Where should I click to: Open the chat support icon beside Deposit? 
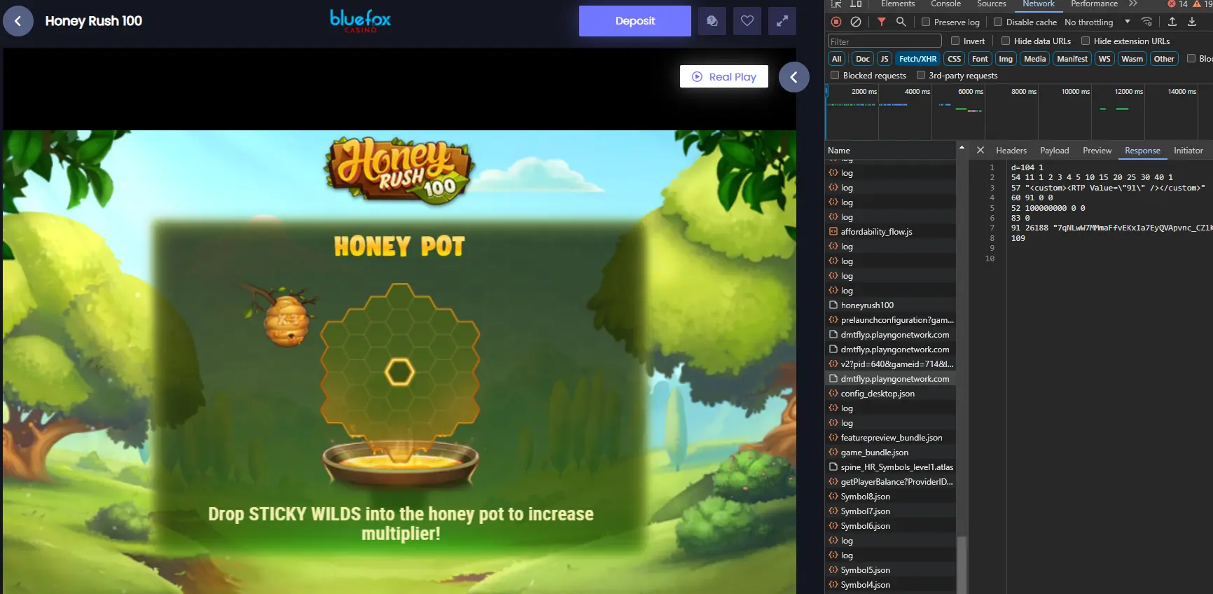pyautogui.click(x=712, y=21)
